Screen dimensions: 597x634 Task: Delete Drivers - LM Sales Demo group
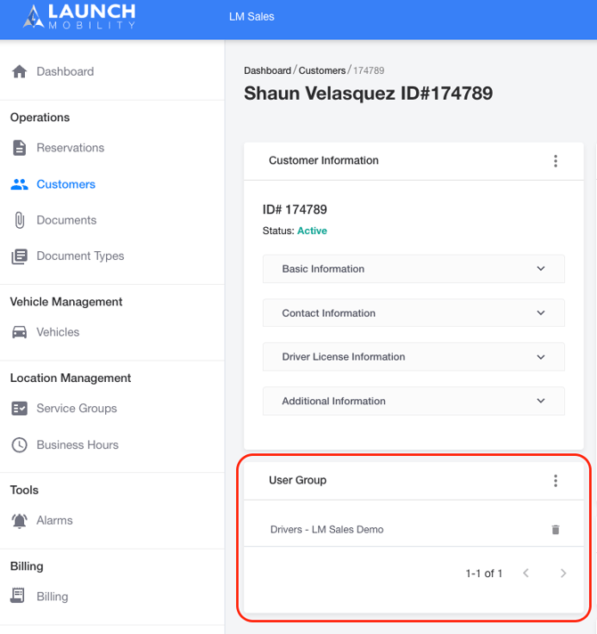point(556,530)
